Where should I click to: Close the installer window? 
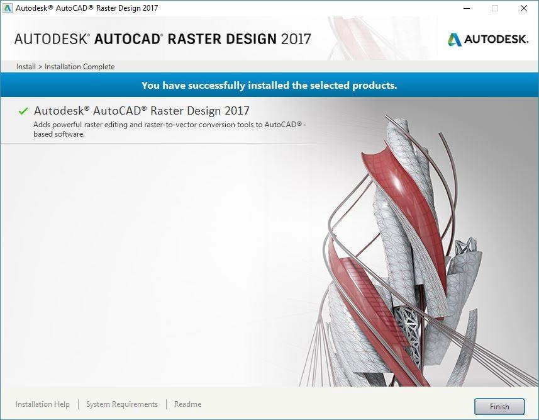(x=523, y=8)
